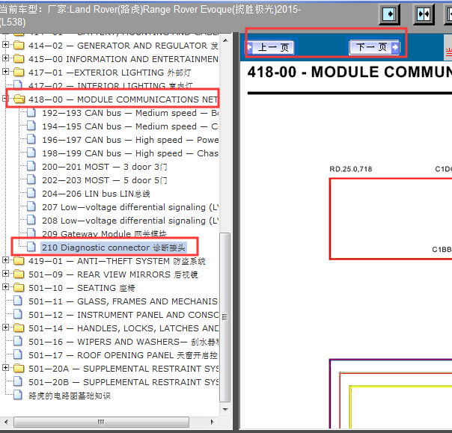Expand the 501-14 Handles, Locks, Latches folder
The width and height of the screenshot is (452, 433).
pos(5,328)
